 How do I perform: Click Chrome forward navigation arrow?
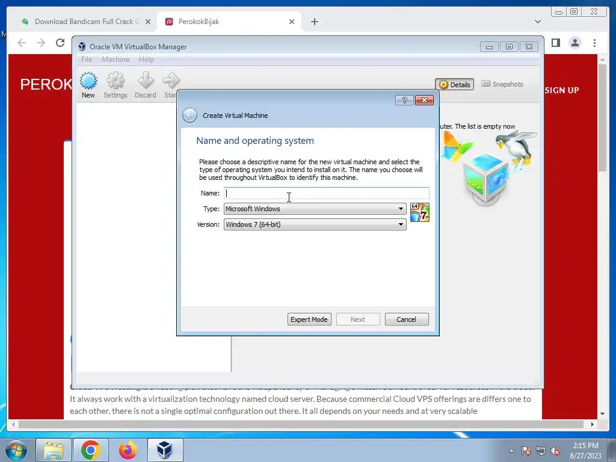[41, 43]
